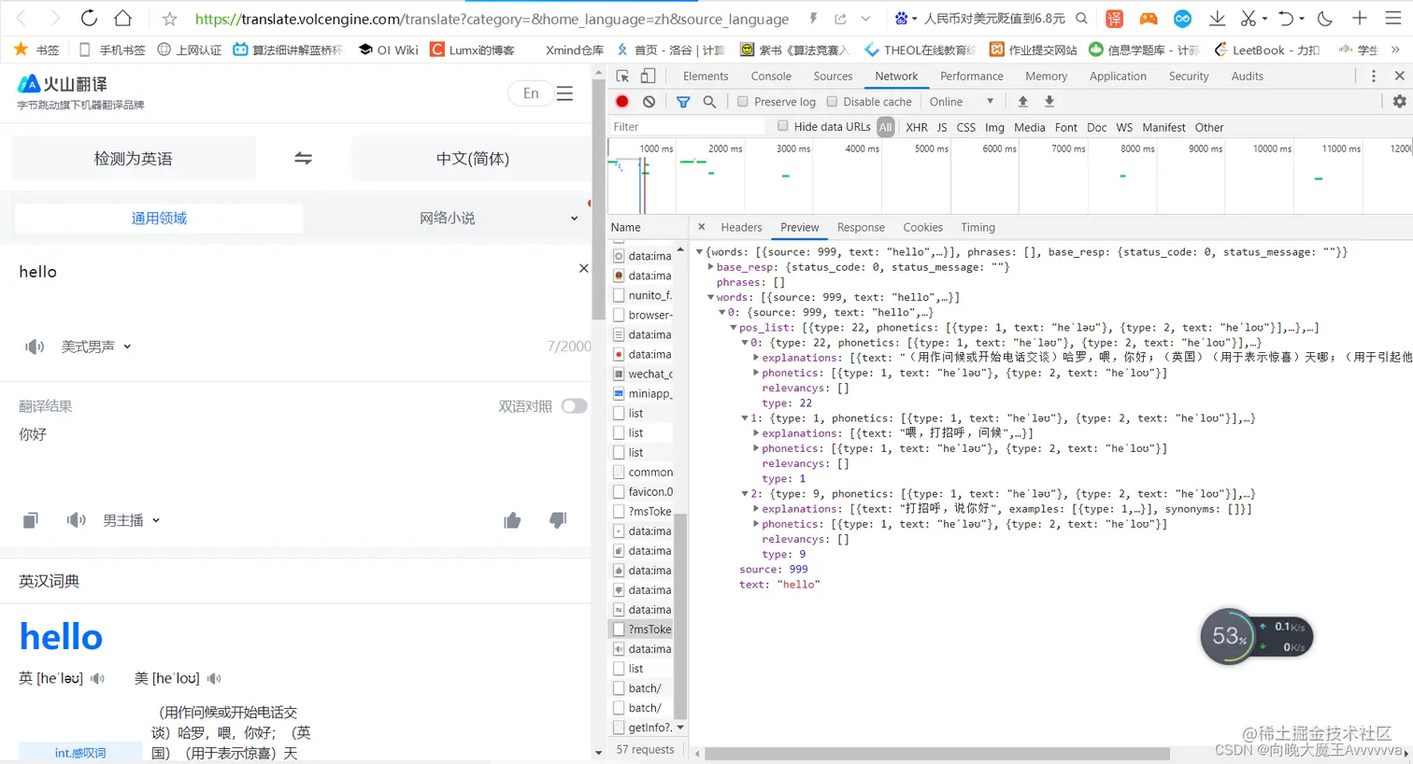Open the voice selector showing 美式男声
1413x764 pixels.
pyautogui.click(x=96, y=347)
